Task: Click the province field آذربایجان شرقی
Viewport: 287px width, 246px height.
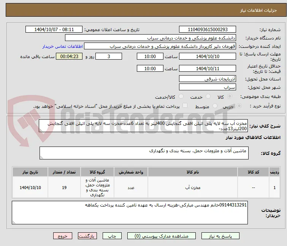Action: [x=208, y=79]
